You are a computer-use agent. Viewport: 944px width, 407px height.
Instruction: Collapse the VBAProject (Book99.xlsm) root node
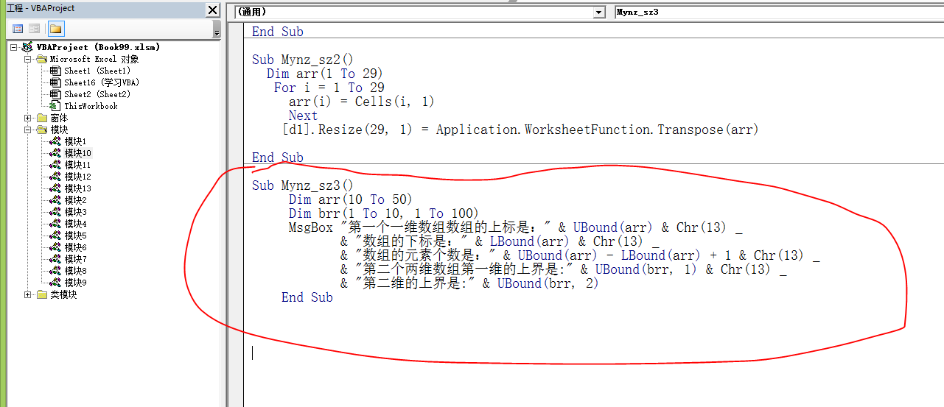point(14,47)
